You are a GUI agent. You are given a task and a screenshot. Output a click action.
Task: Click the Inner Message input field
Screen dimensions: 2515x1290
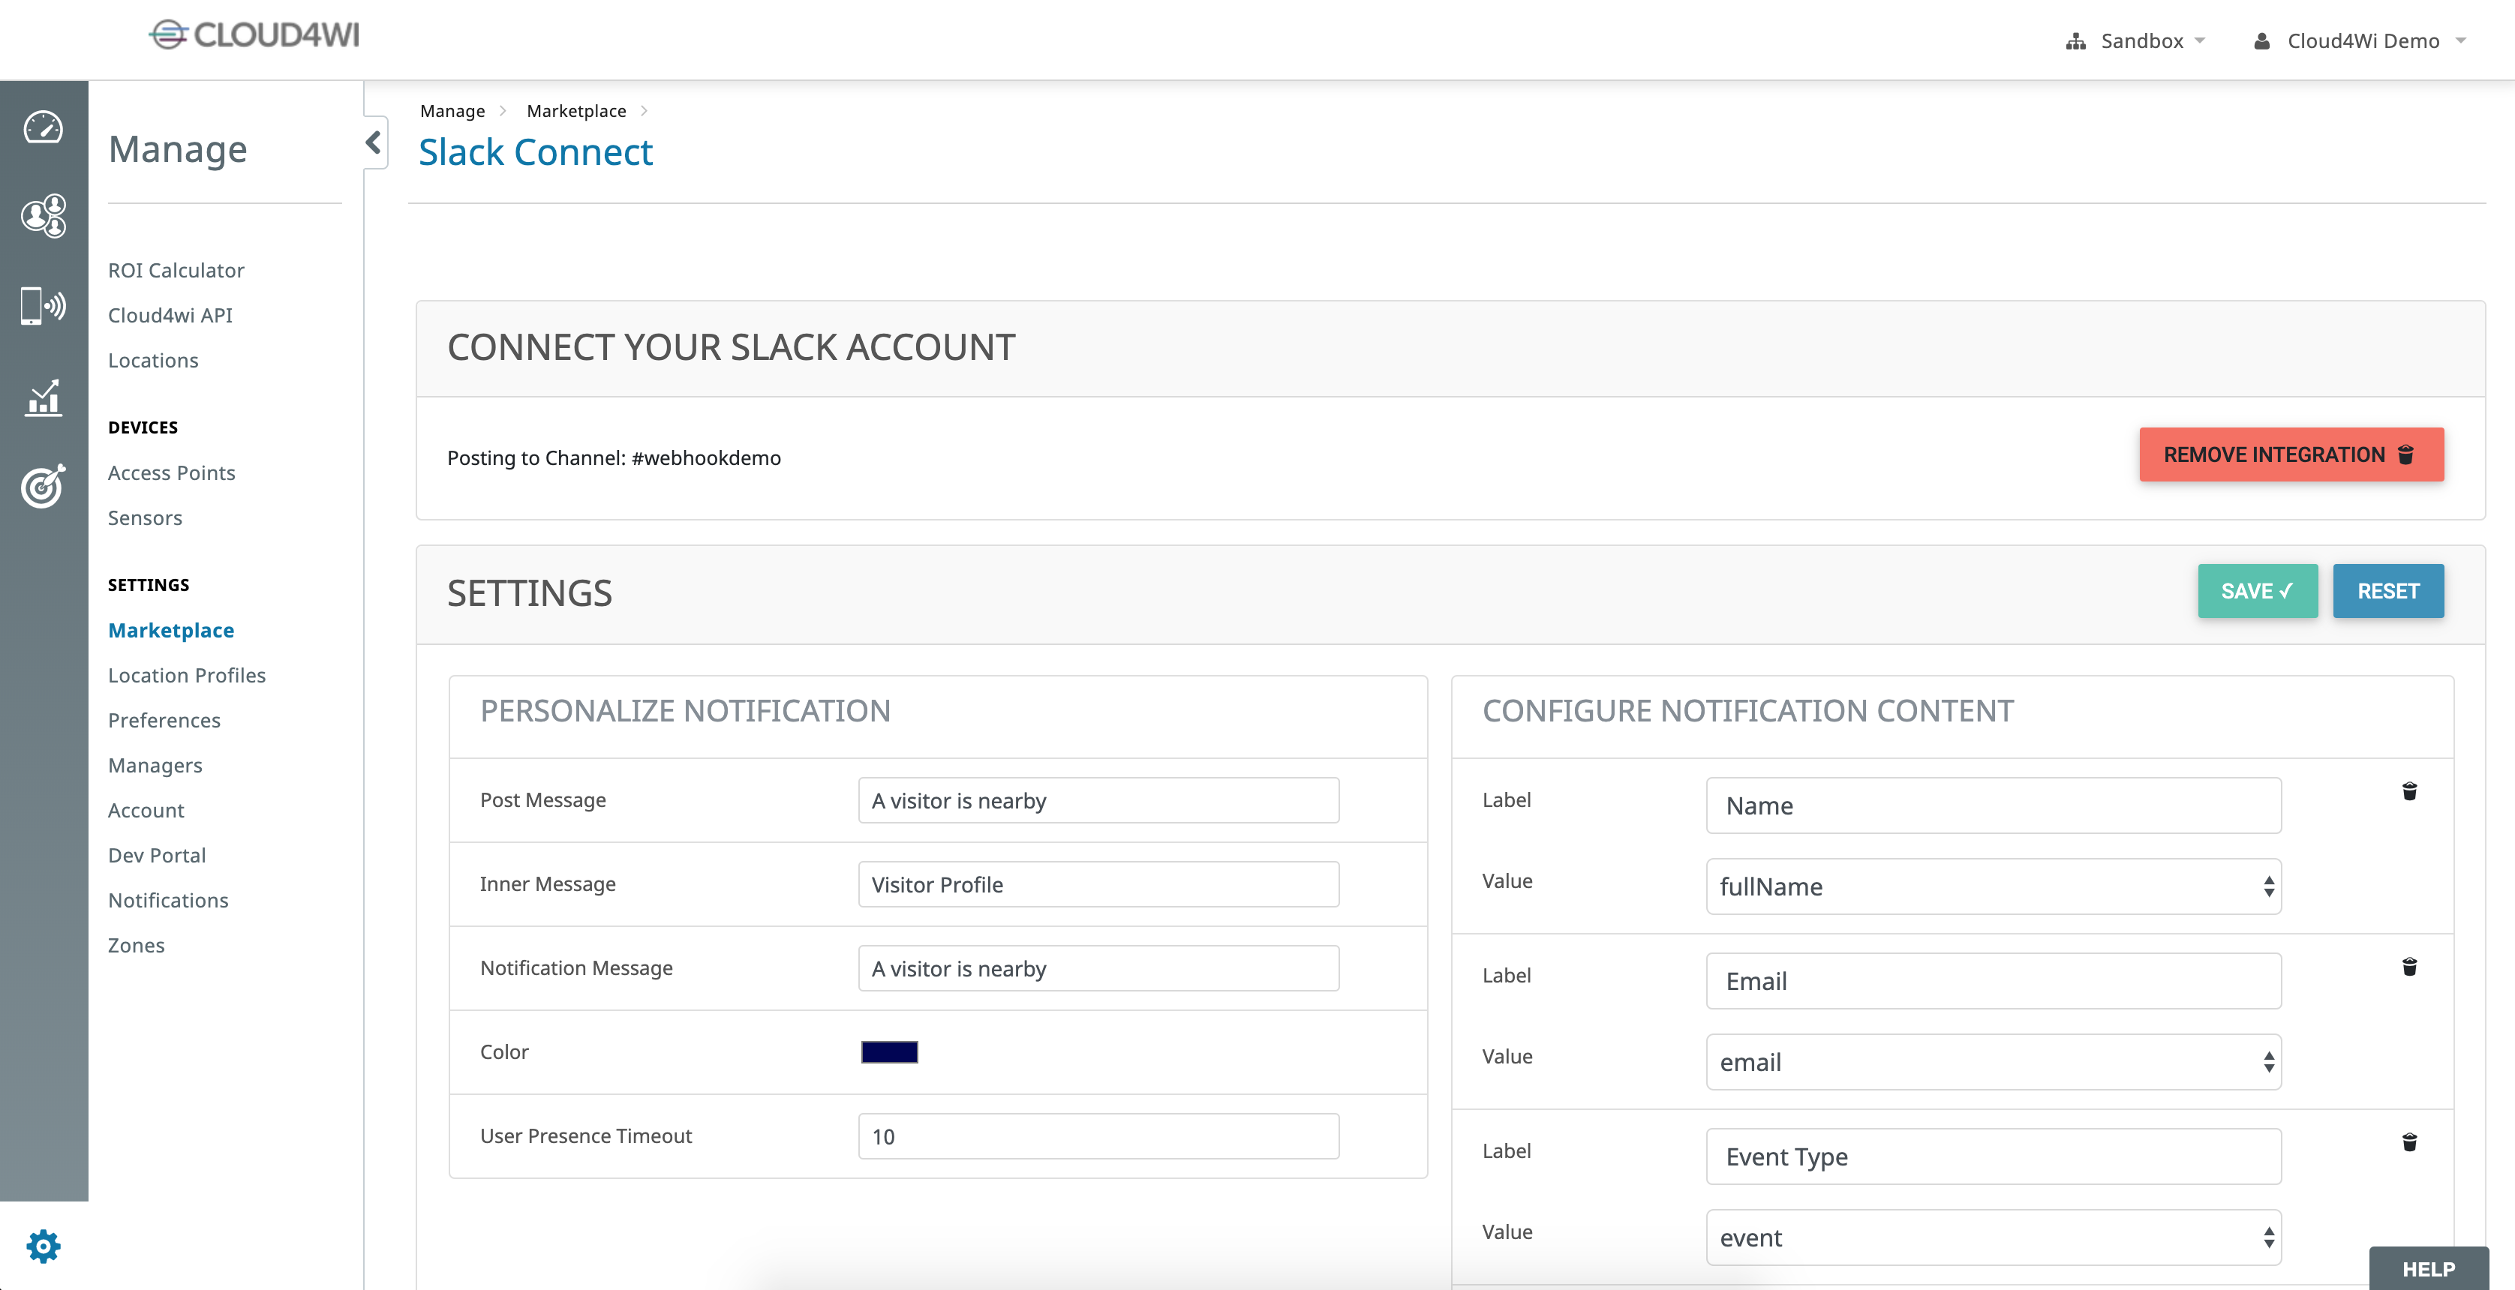click(1098, 884)
